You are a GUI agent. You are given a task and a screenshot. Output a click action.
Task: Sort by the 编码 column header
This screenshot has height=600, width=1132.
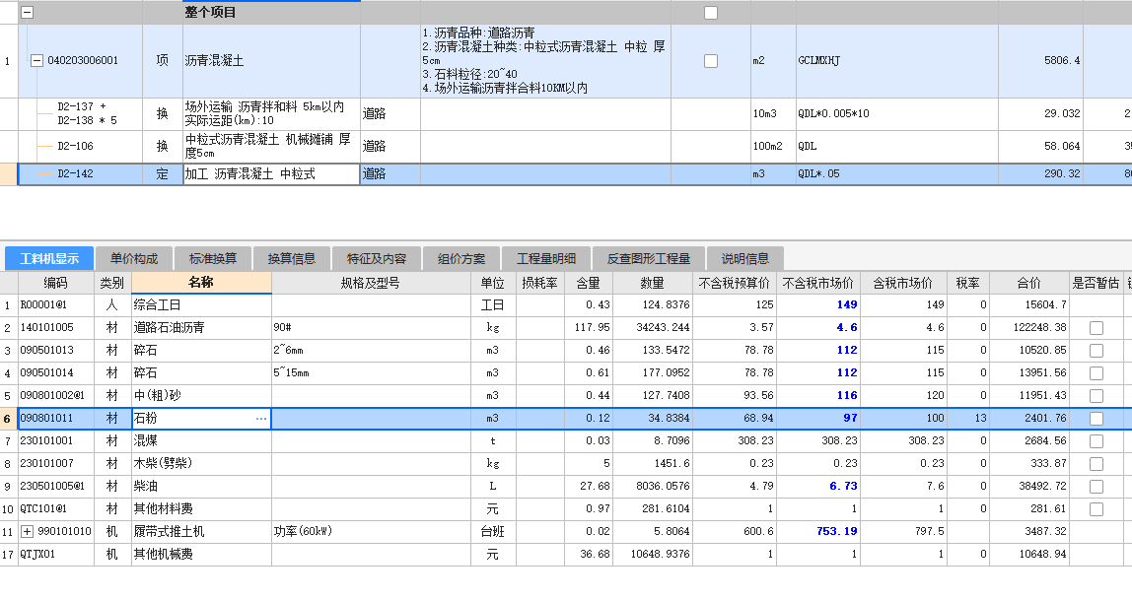(55, 283)
